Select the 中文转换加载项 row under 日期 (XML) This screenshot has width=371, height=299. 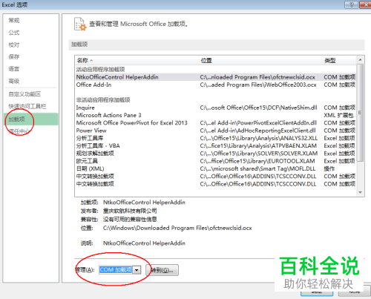click(x=216, y=177)
